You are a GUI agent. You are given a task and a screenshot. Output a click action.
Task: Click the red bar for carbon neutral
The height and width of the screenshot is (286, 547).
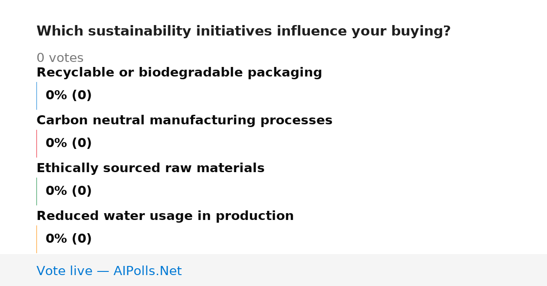(36, 143)
